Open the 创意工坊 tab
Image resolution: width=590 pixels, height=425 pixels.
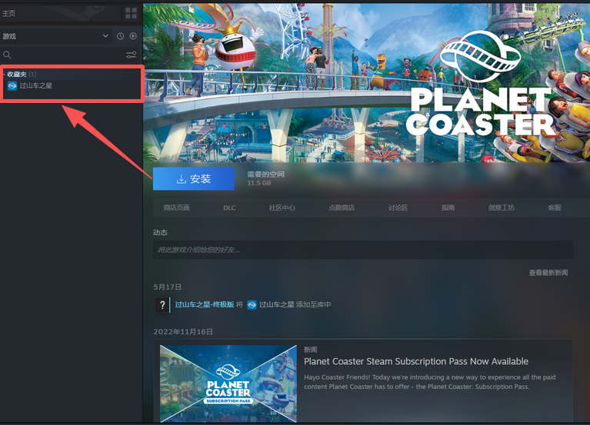point(502,208)
